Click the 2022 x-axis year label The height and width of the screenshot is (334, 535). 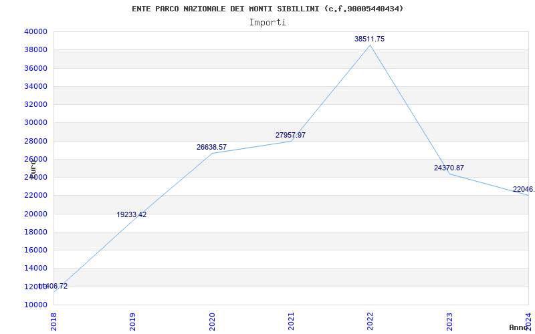(370, 322)
